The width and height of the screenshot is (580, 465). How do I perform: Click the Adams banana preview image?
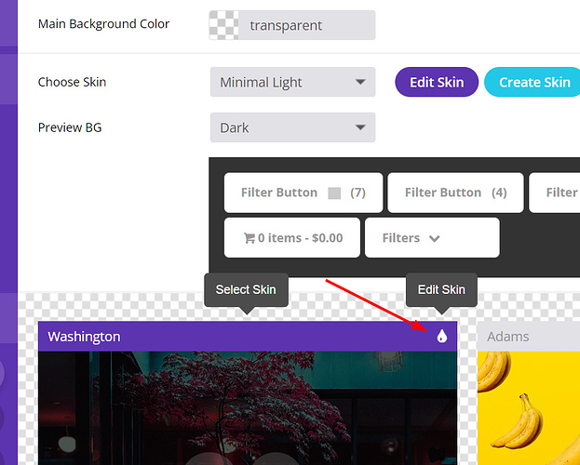529,407
